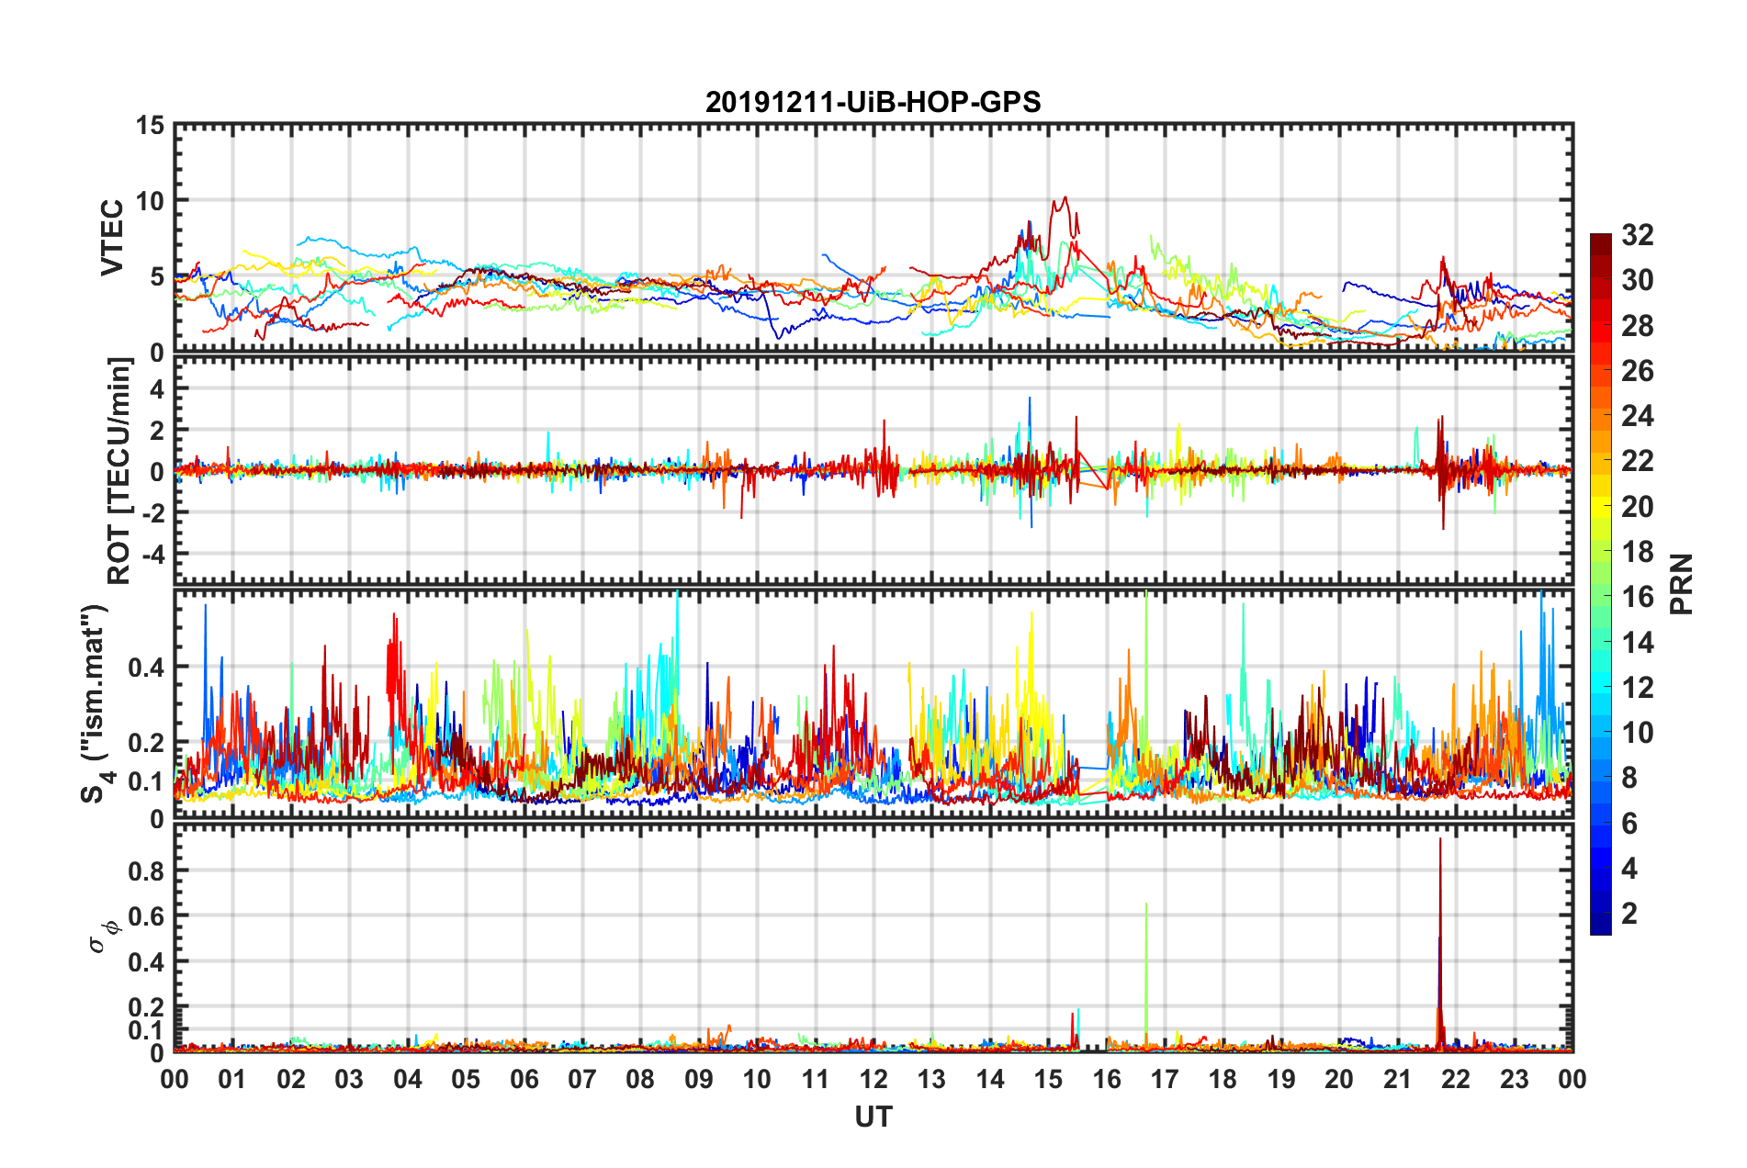Click x-axis tick label 23
Screen dimensions: 1747x1168
pos(1514,1079)
